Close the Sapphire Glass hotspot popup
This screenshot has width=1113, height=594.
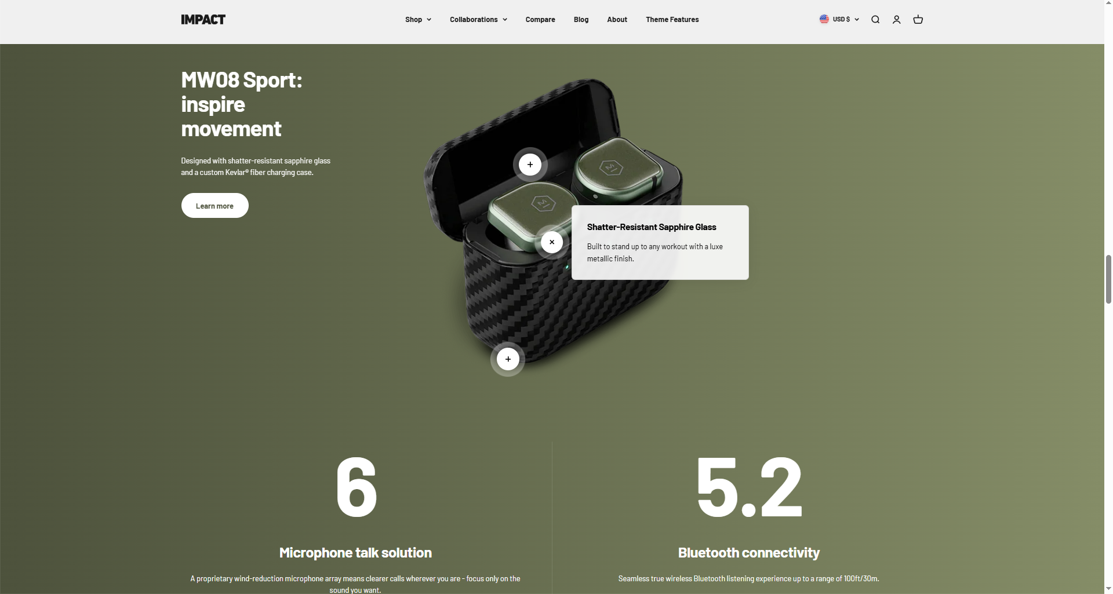tap(552, 242)
